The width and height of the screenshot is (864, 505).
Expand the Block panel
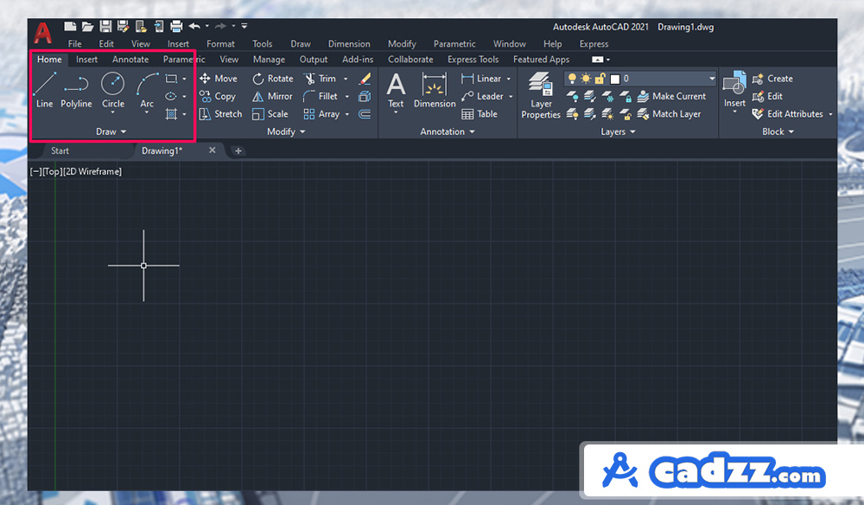(778, 131)
